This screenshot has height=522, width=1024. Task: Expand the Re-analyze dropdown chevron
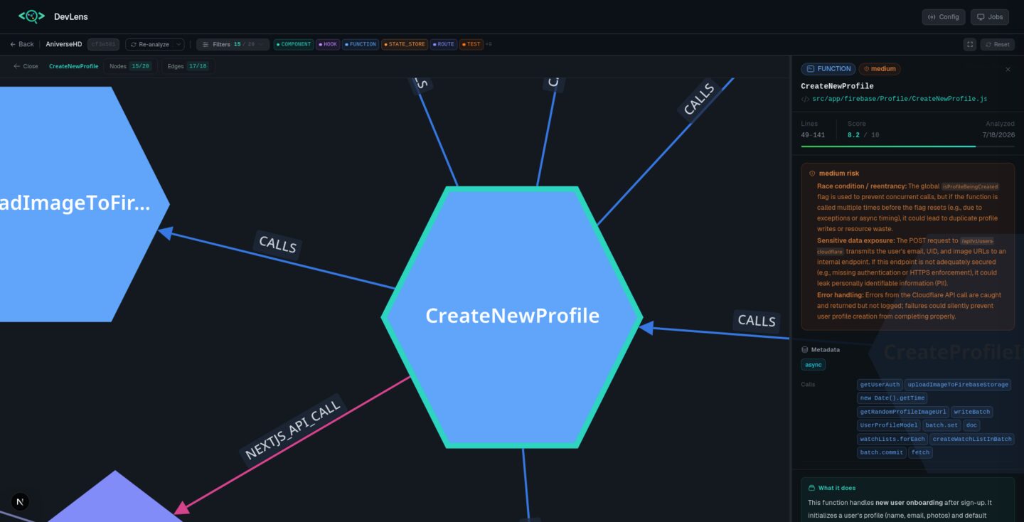pos(178,45)
